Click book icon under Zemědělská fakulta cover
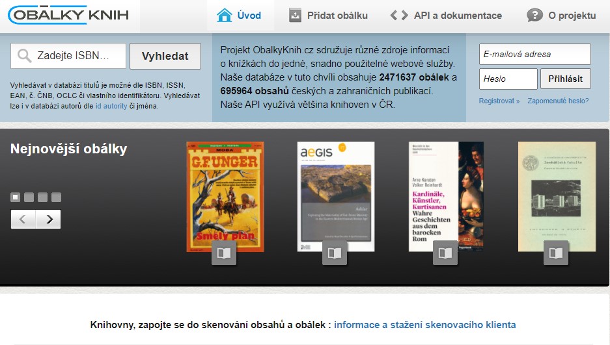This screenshot has width=610, height=345. 556,253
